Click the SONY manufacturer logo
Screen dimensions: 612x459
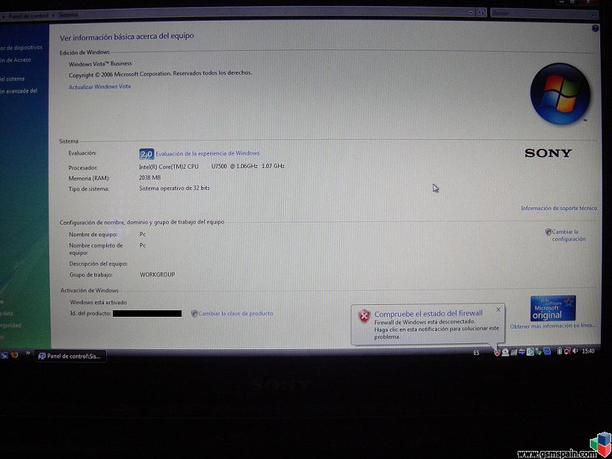(x=548, y=153)
